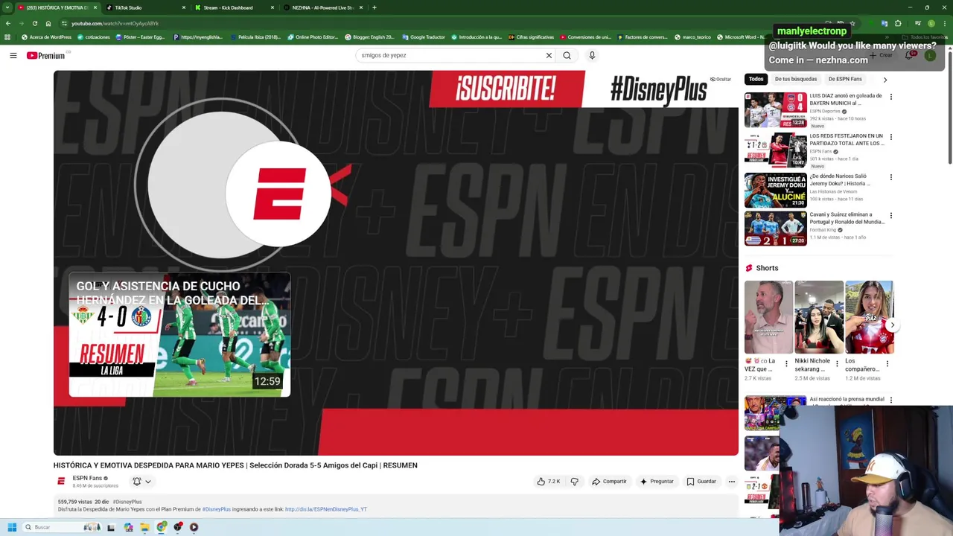Screen dimensions: 953x536
Task: Open the Chrome three-dot menu
Action: pyautogui.click(x=946, y=23)
